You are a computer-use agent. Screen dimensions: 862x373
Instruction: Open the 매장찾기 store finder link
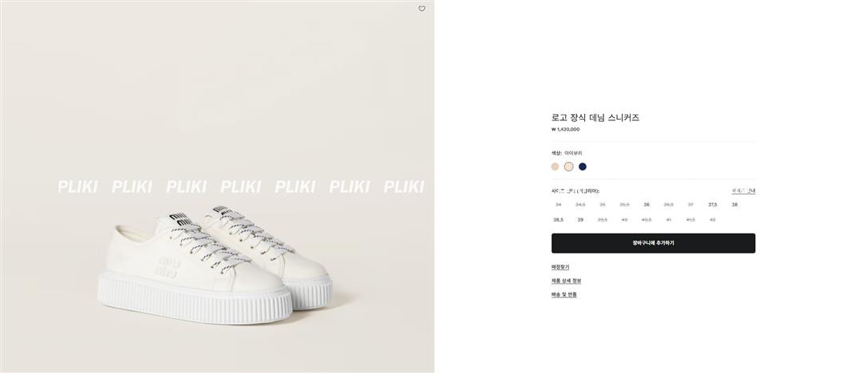pyautogui.click(x=560, y=267)
